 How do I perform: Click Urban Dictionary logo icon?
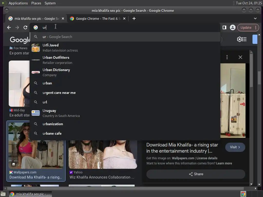point(36,72)
